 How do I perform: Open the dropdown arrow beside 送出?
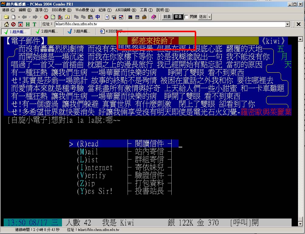point(209,17)
